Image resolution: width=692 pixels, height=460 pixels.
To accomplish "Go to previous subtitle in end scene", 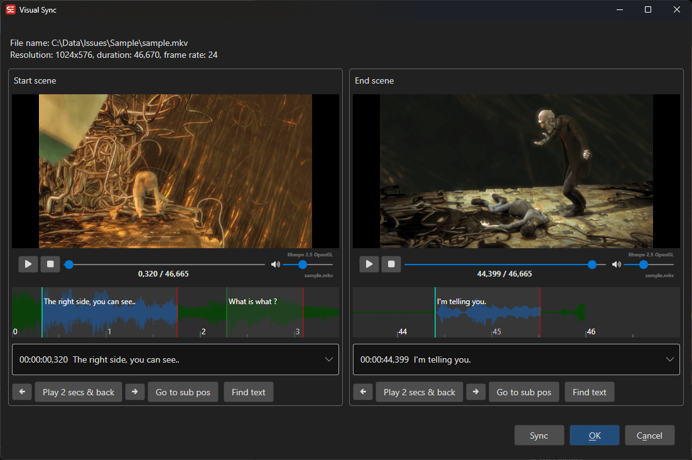I will (362, 392).
